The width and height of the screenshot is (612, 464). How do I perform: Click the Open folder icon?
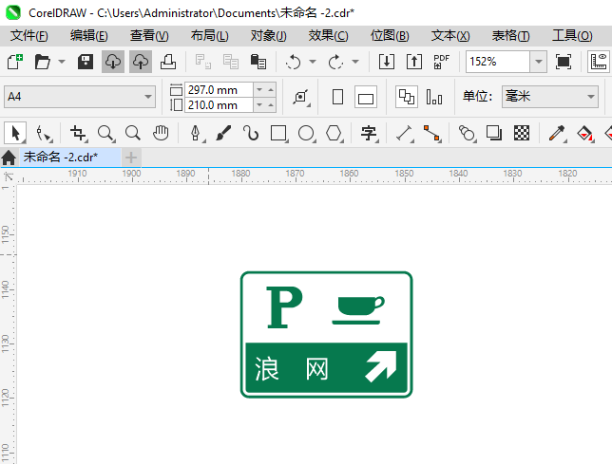[x=42, y=62]
